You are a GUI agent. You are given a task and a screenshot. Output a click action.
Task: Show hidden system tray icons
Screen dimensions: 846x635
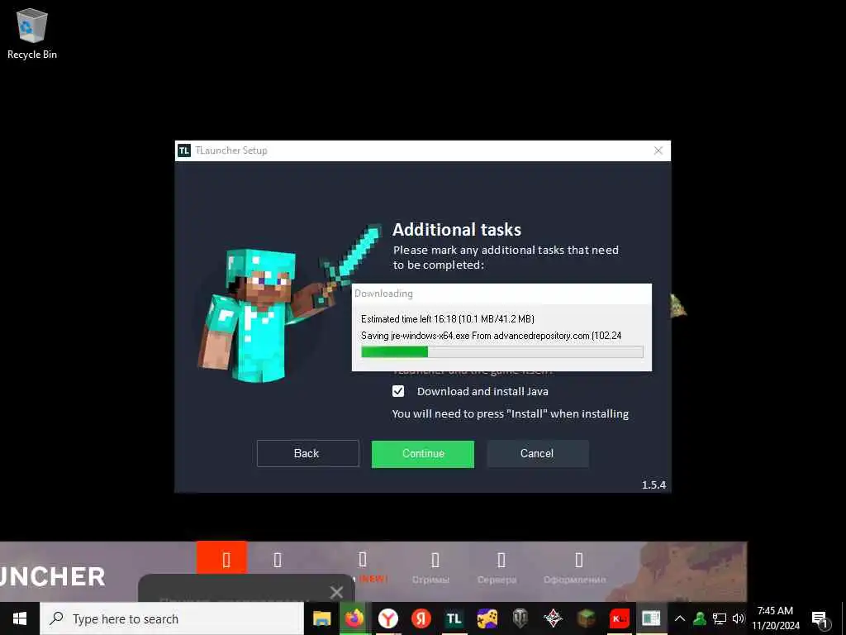(680, 618)
